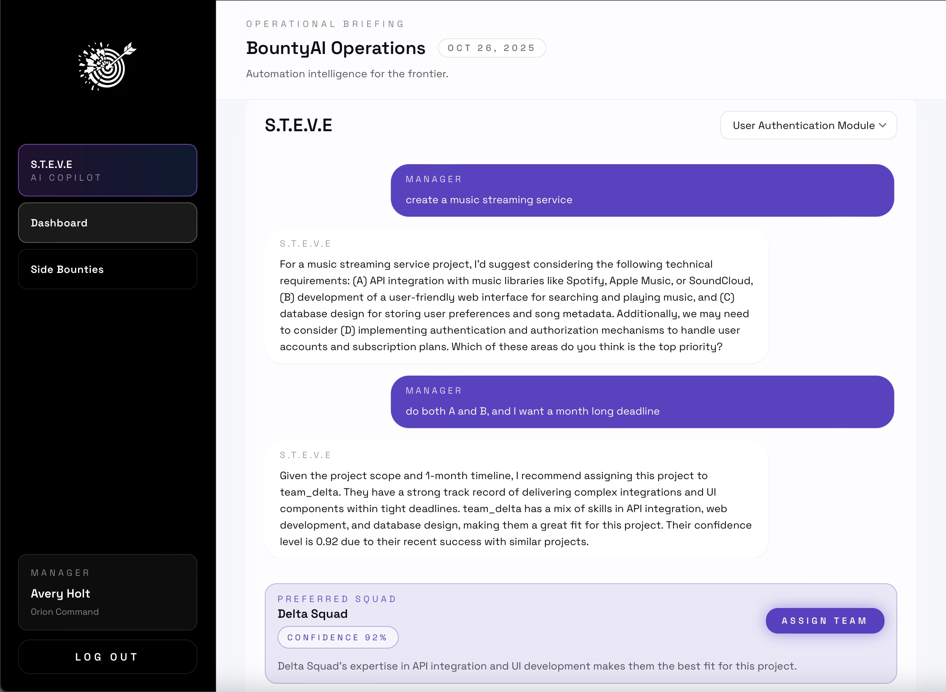Image resolution: width=946 pixels, height=692 pixels.
Task: Click the BountyAI target-and-arrow logo
Action: pyautogui.click(x=107, y=66)
